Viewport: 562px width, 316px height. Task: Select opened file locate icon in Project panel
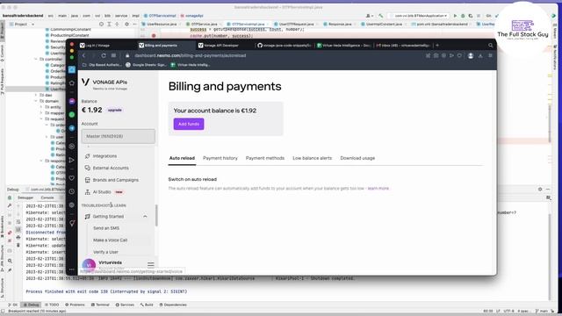click(102, 24)
